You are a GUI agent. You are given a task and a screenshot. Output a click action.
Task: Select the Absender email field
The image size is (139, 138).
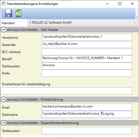point(87,45)
